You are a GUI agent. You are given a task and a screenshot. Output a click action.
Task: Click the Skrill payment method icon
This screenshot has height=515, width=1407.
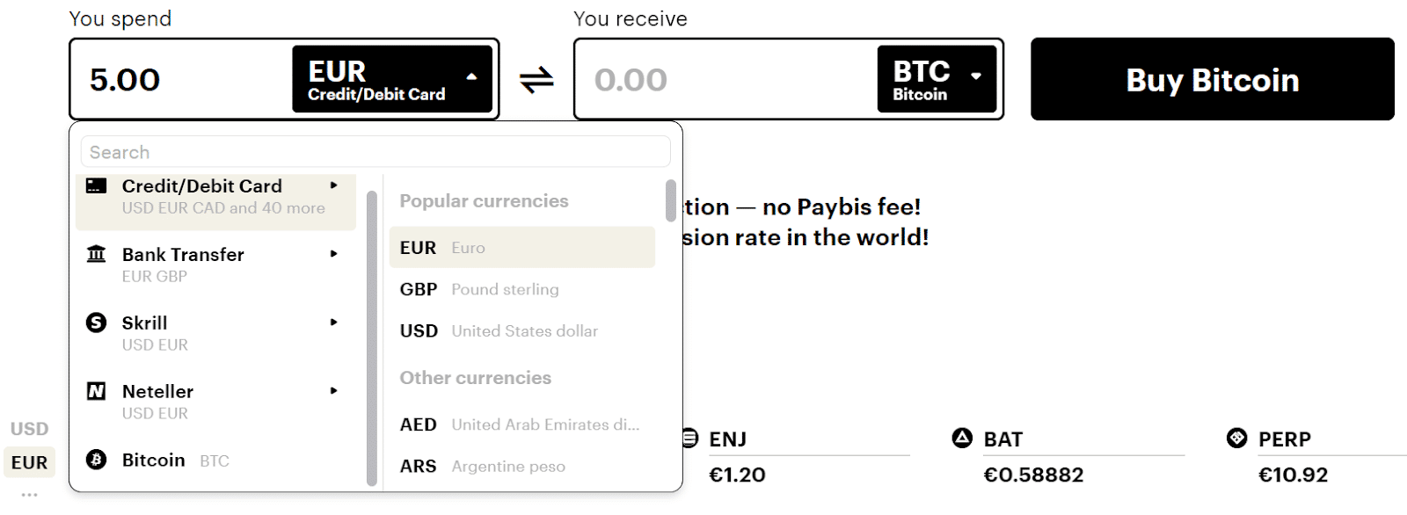[97, 323]
